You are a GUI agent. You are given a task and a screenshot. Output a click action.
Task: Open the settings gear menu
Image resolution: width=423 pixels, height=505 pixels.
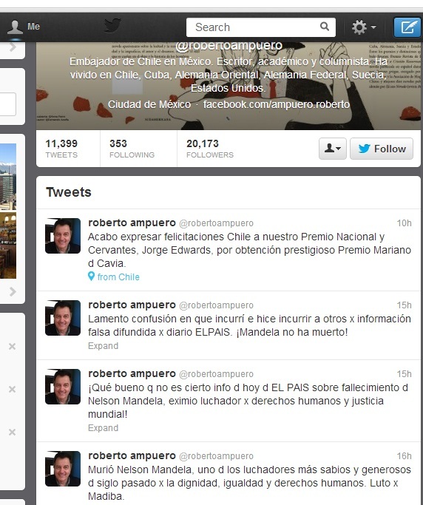[363, 27]
